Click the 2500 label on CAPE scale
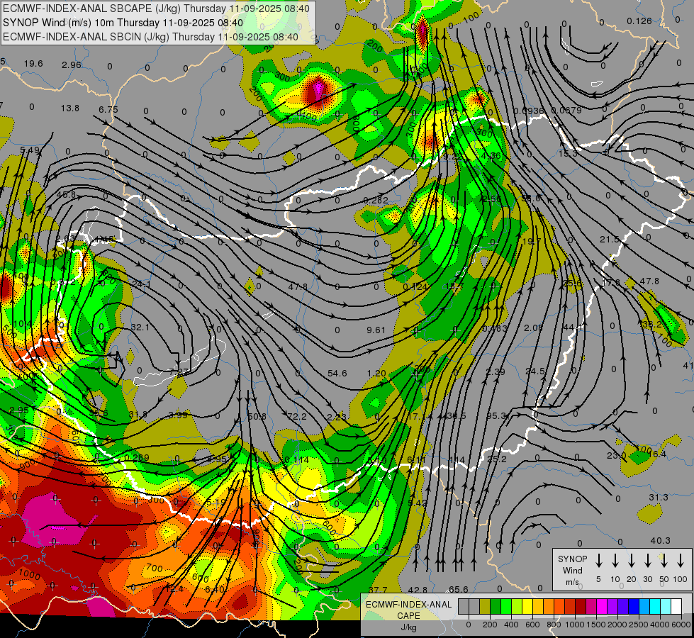The image size is (694, 638). 638,625
